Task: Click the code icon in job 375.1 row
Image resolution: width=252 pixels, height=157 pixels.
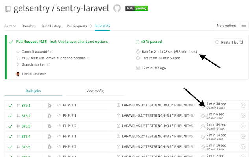Action: pyautogui.click(x=59, y=105)
